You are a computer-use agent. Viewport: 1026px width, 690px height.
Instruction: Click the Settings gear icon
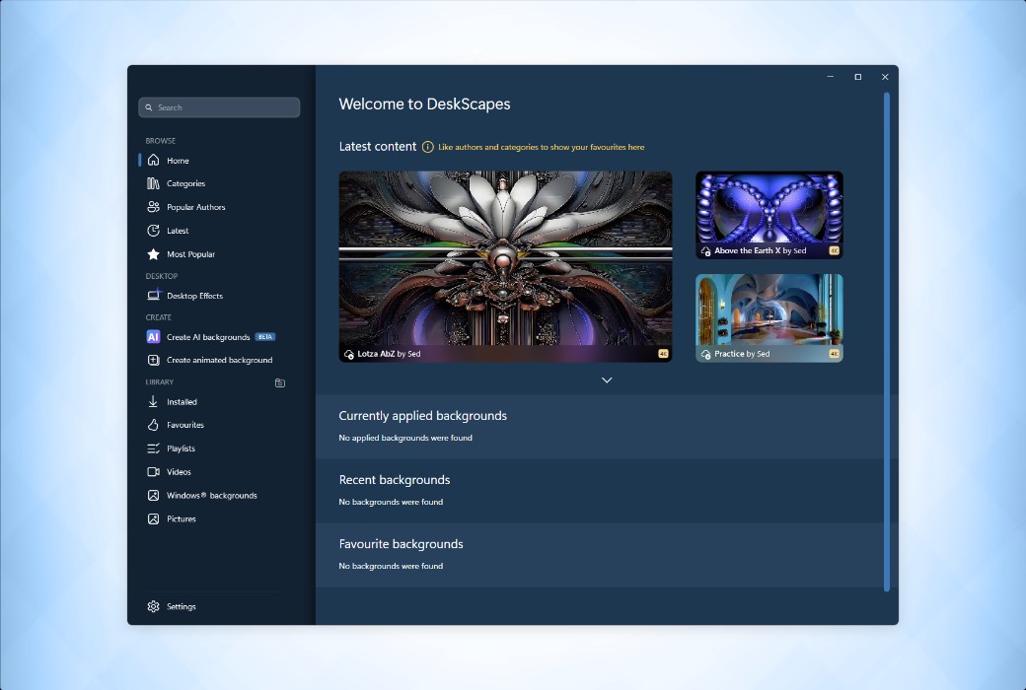[x=153, y=606]
